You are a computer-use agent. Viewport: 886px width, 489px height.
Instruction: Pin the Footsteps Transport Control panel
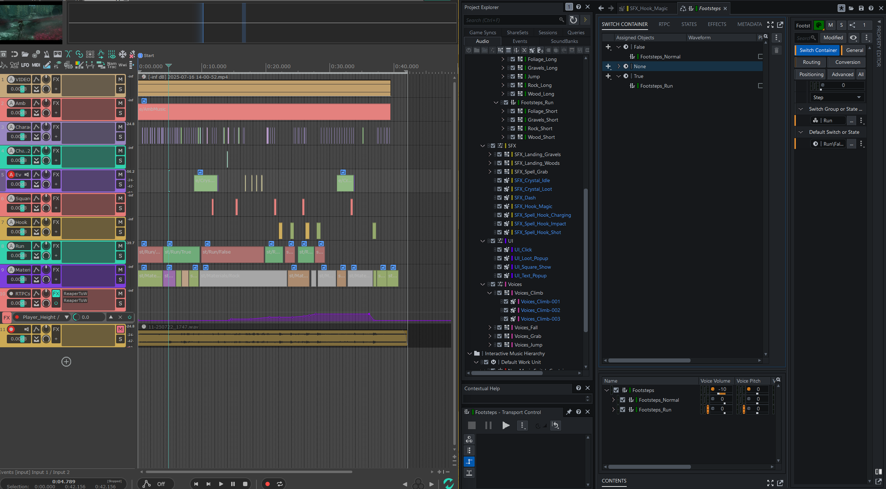click(569, 412)
